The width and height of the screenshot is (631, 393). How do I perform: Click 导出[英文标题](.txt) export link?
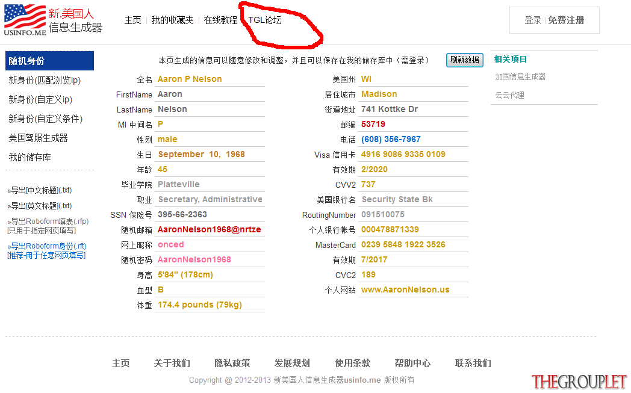pos(40,206)
